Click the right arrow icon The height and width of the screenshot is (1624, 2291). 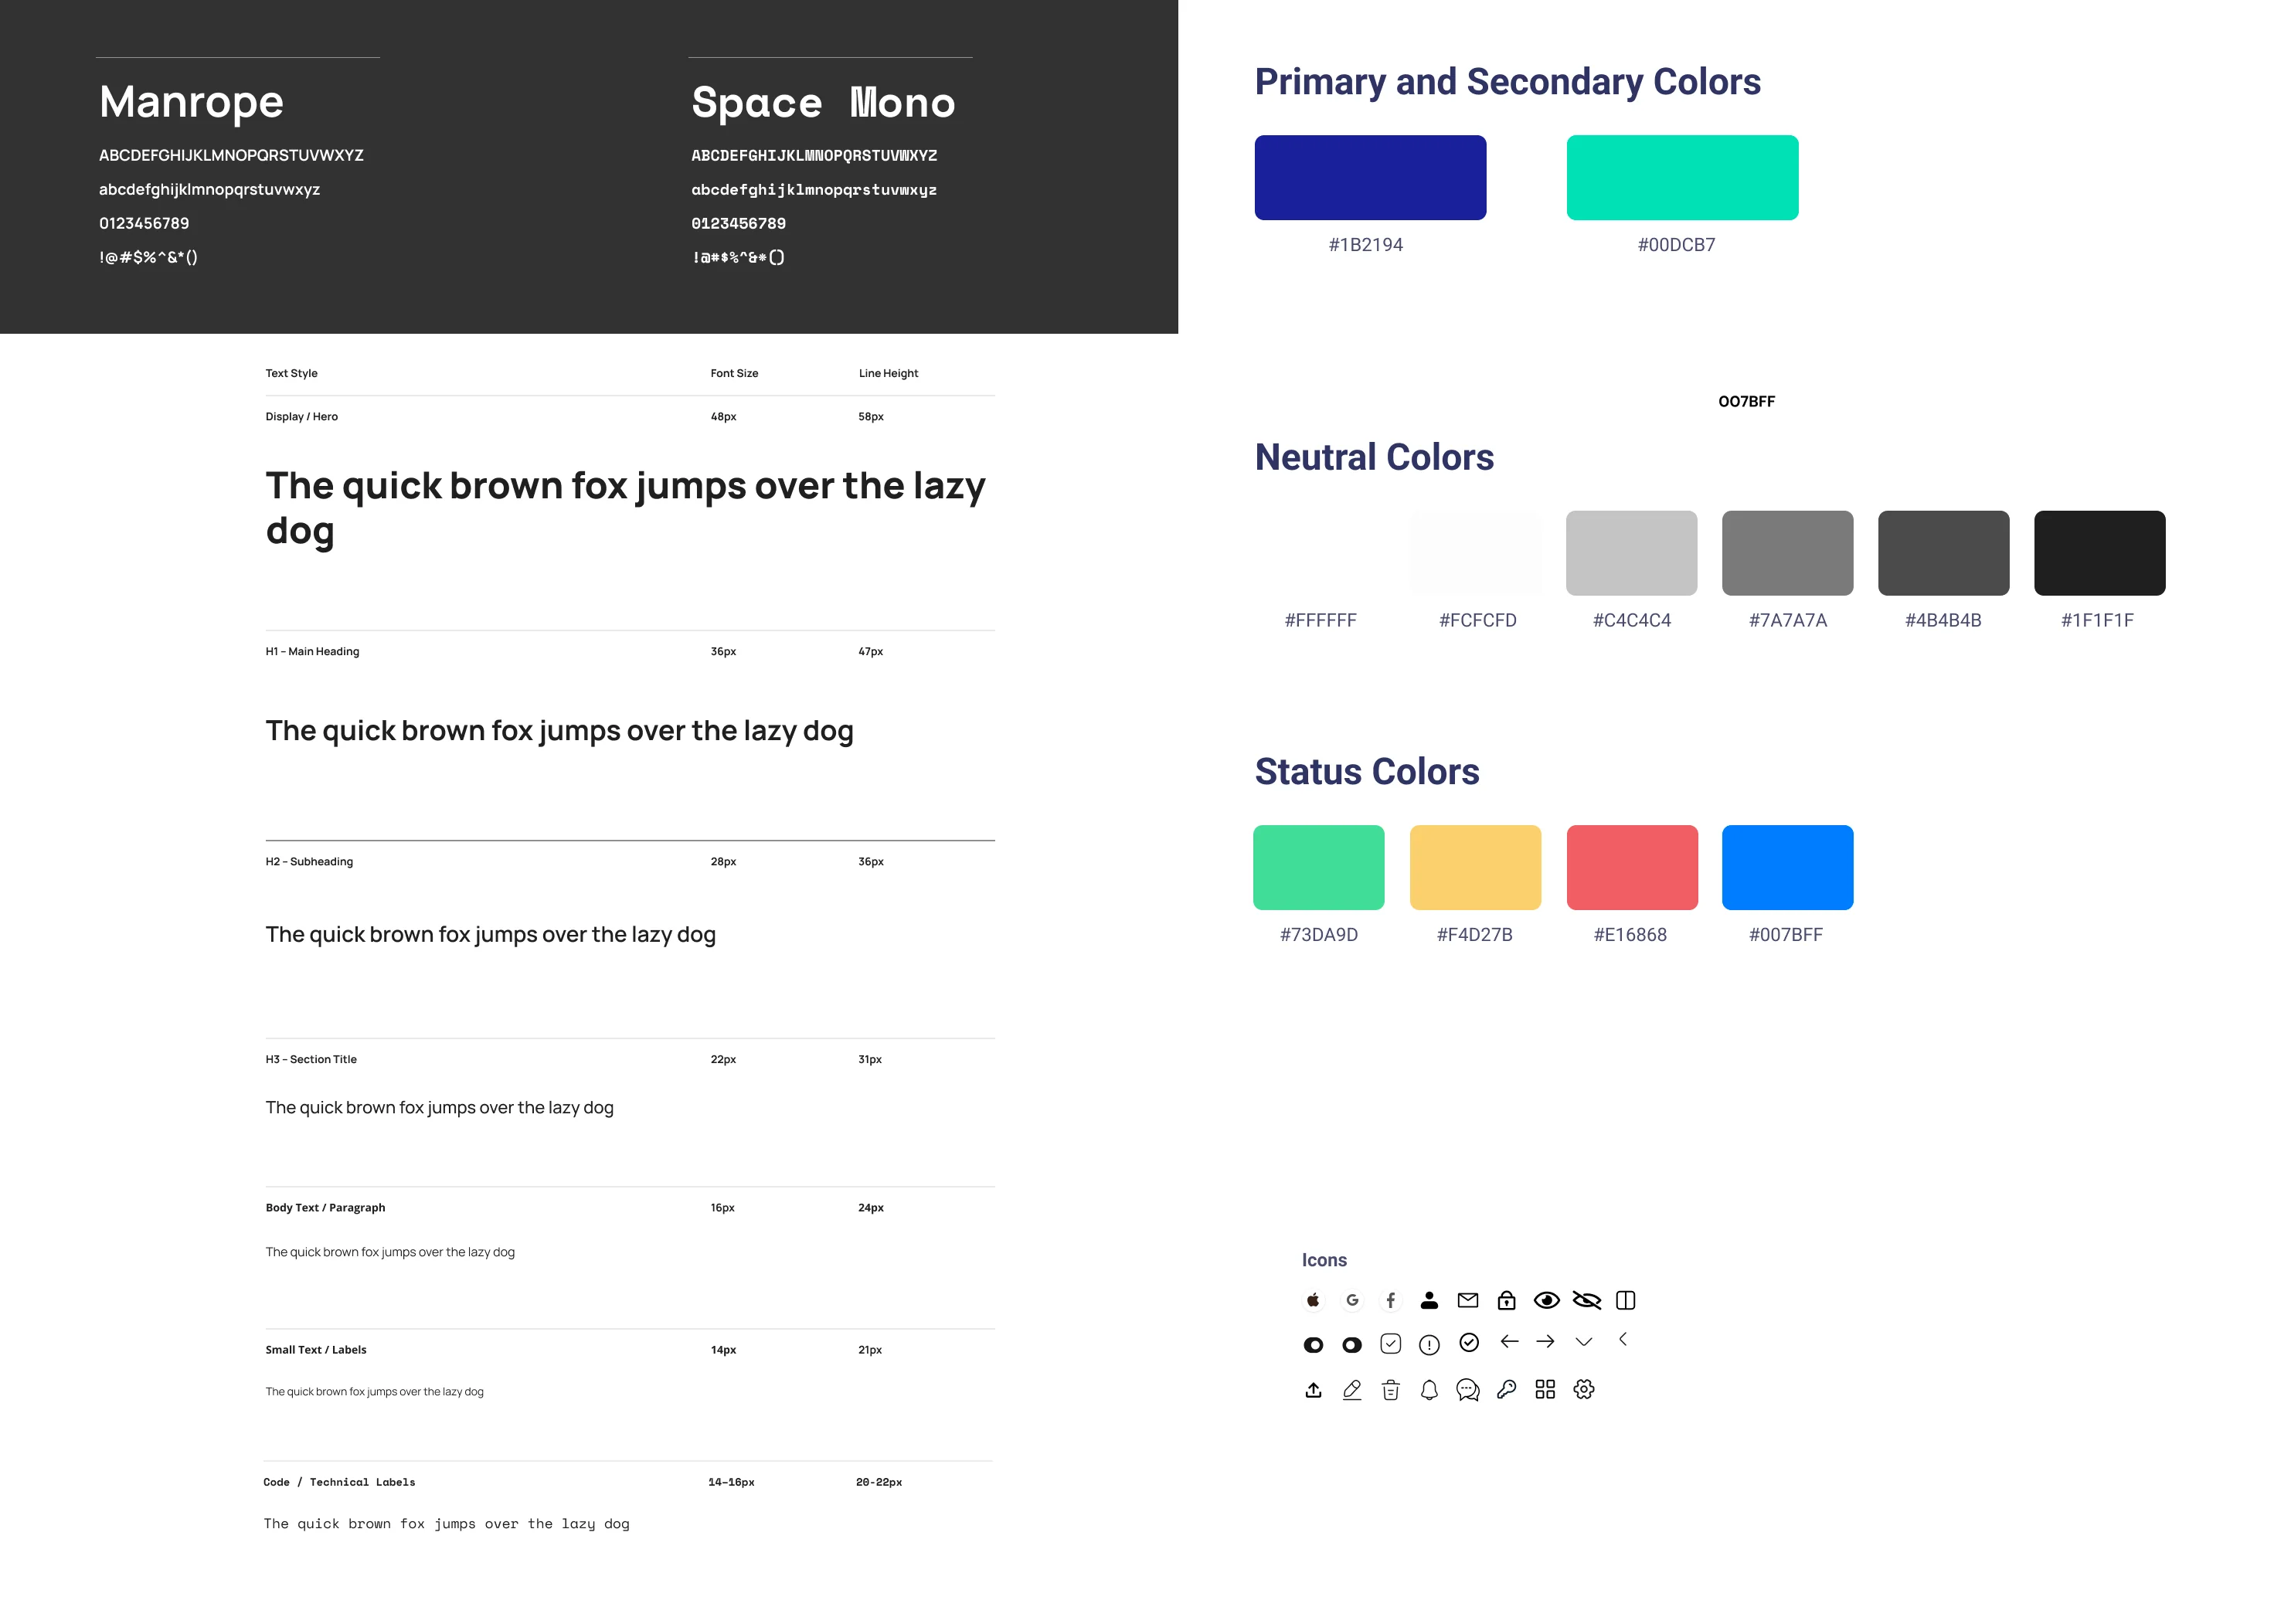tap(1545, 1341)
